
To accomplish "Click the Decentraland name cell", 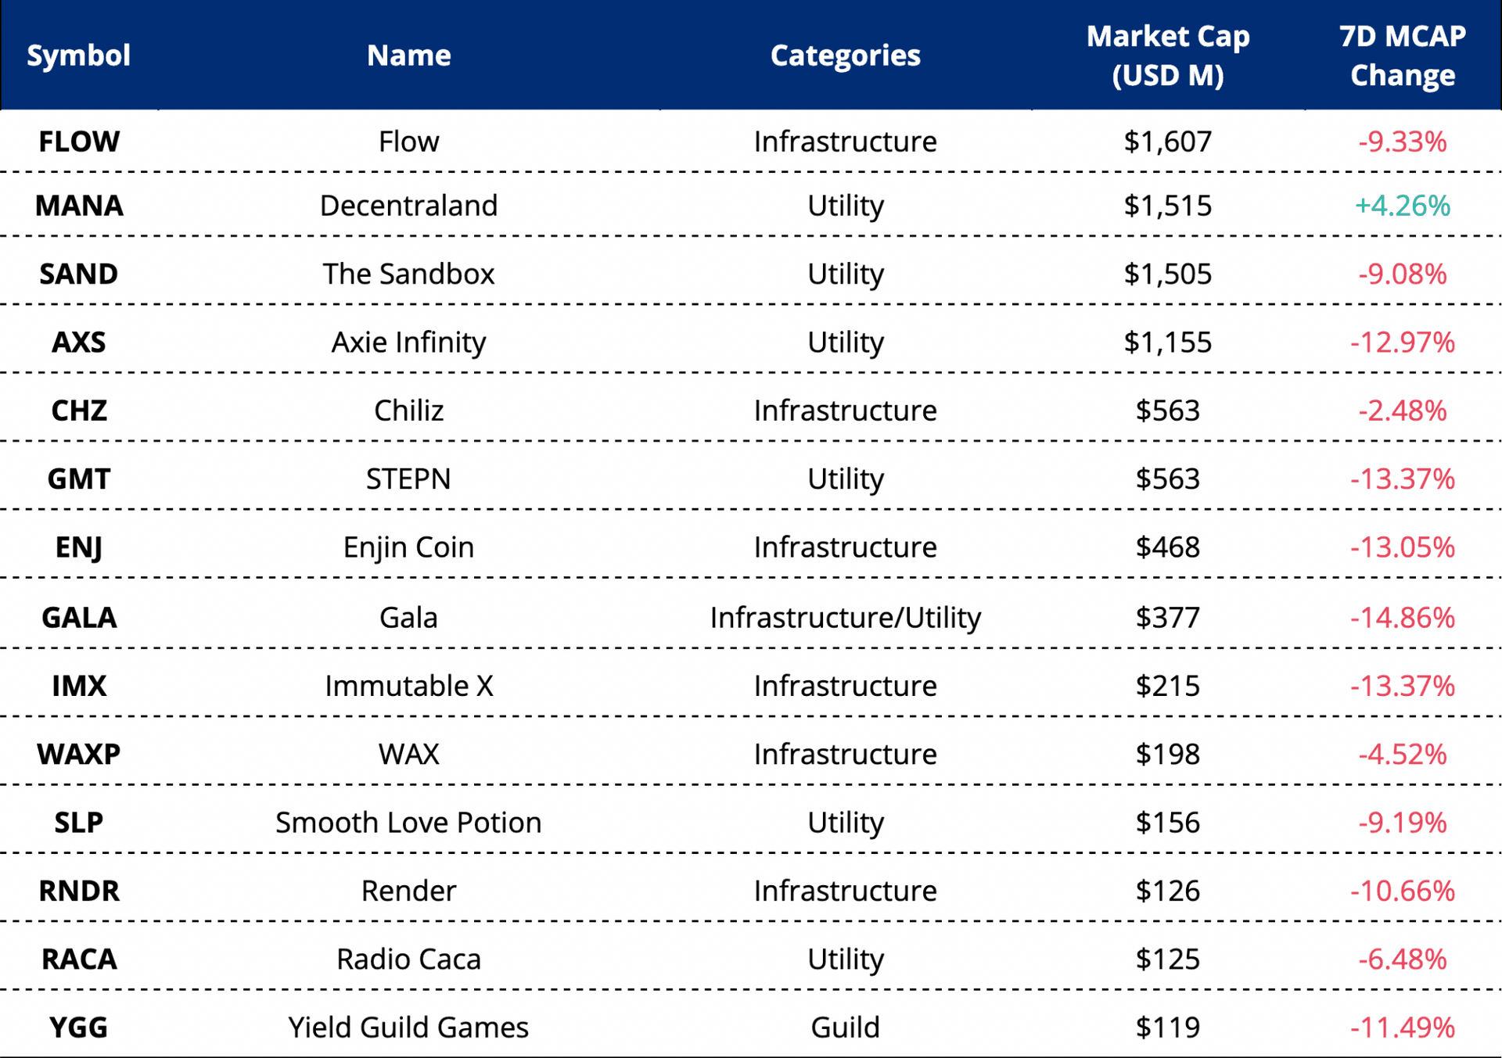I will (408, 206).
